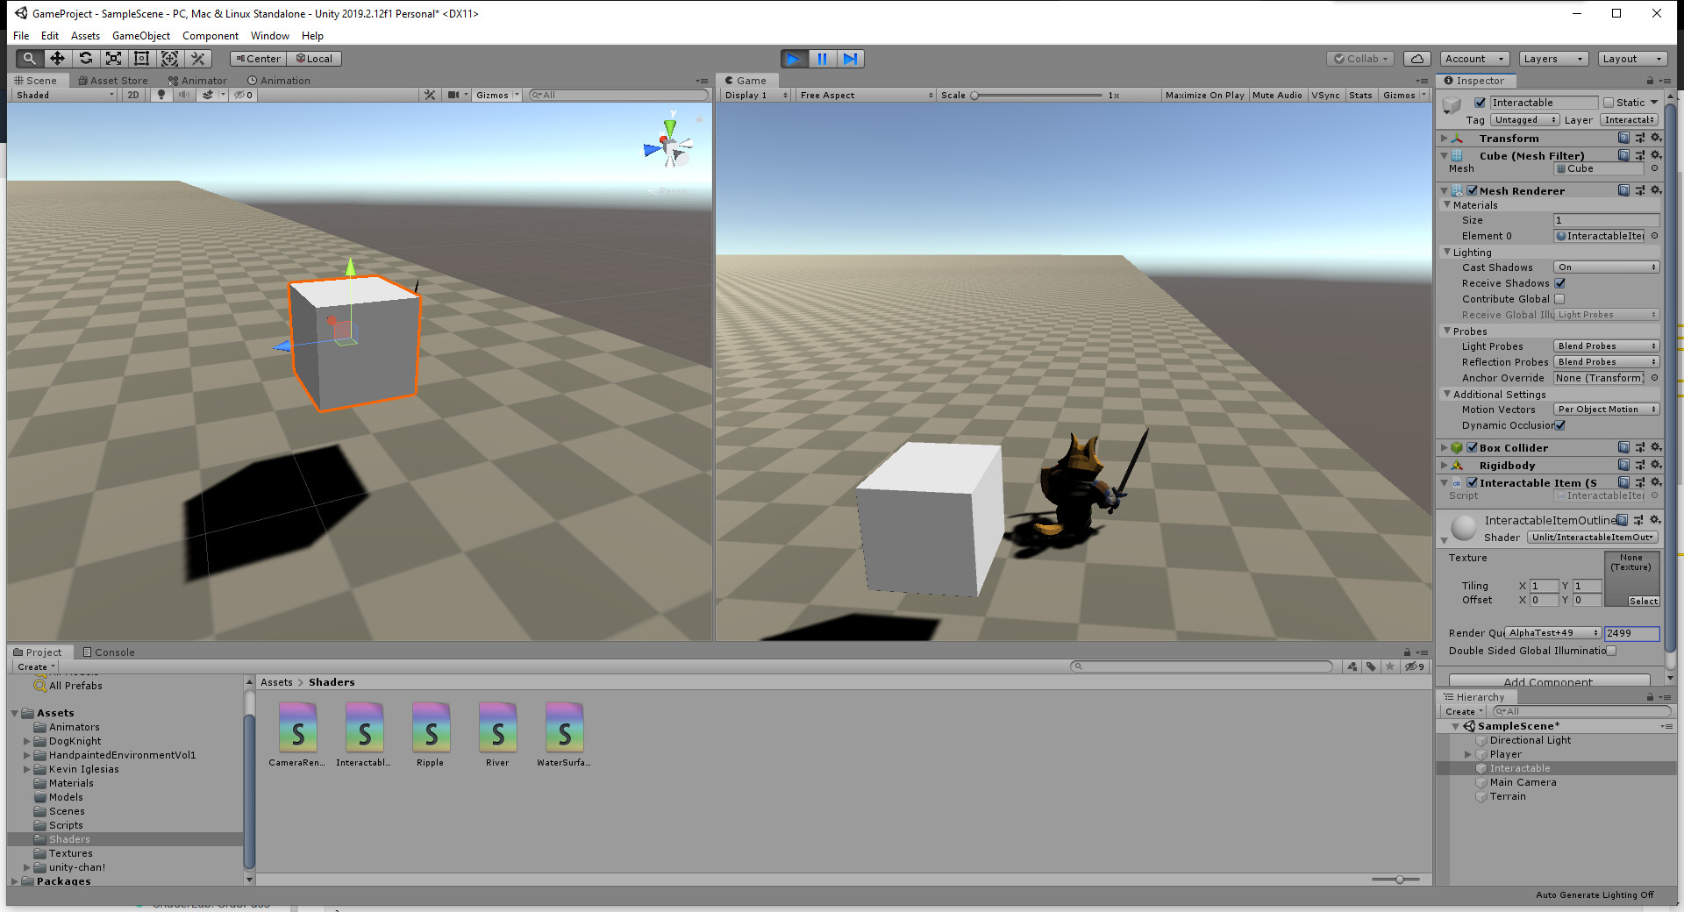The width and height of the screenshot is (1684, 912).
Task: Open the Cast Shadows dropdown
Action: coord(1606,267)
